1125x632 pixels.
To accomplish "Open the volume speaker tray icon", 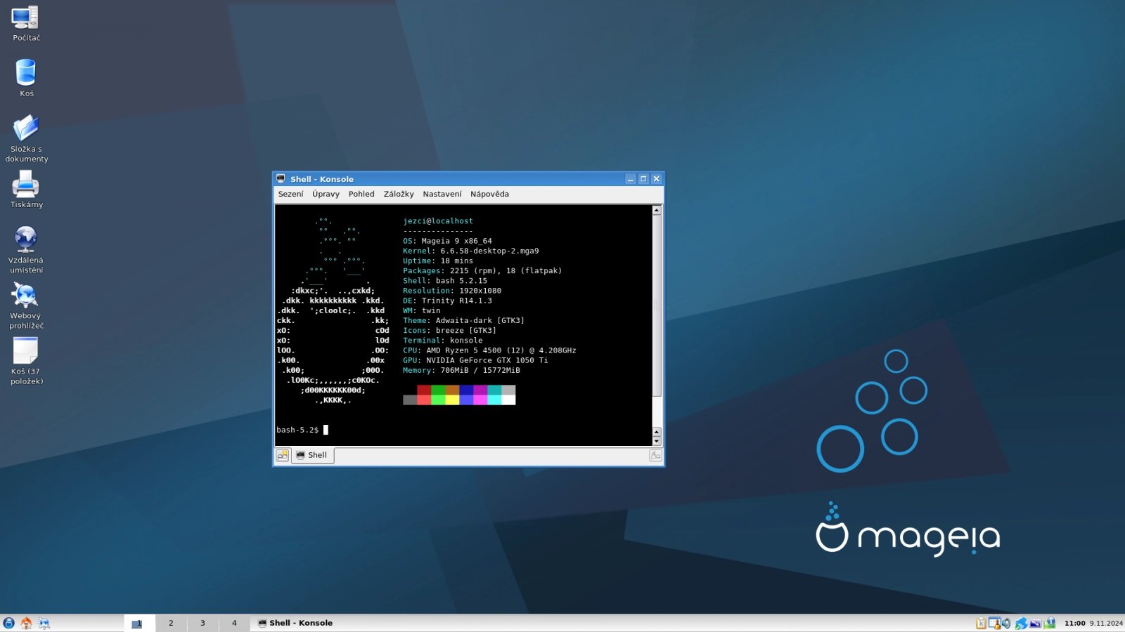I will pyautogui.click(x=1006, y=623).
